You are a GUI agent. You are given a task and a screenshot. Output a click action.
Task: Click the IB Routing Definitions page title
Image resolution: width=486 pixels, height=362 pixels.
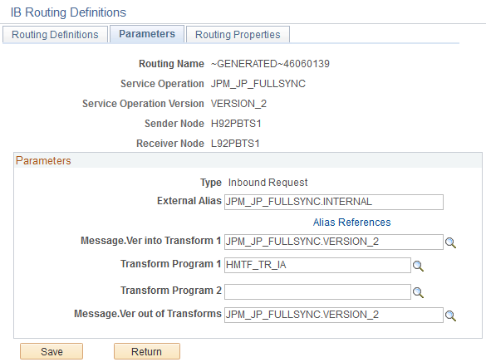(68, 12)
